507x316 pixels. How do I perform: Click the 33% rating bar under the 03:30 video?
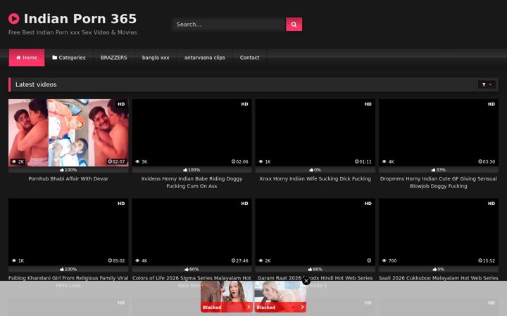coord(439,170)
